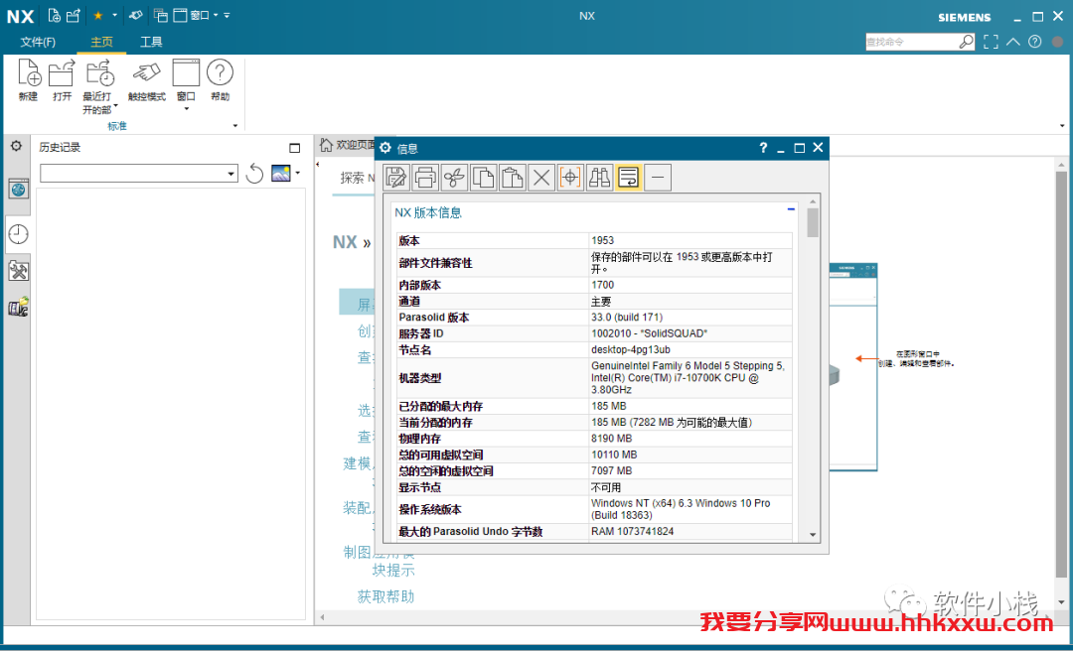Open the roles tab in resource bar

tap(18, 308)
